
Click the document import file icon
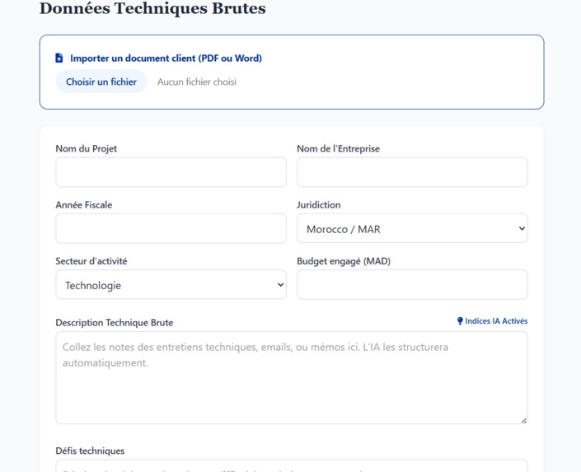(x=59, y=58)
